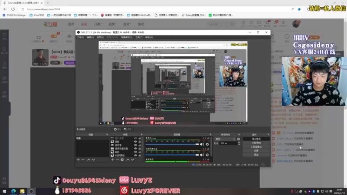347x195 pixels.
Task: Click the add scene plus icon
Action: pos(78,159)
